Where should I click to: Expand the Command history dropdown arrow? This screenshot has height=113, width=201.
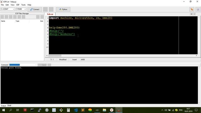click(x=36, y=65)
